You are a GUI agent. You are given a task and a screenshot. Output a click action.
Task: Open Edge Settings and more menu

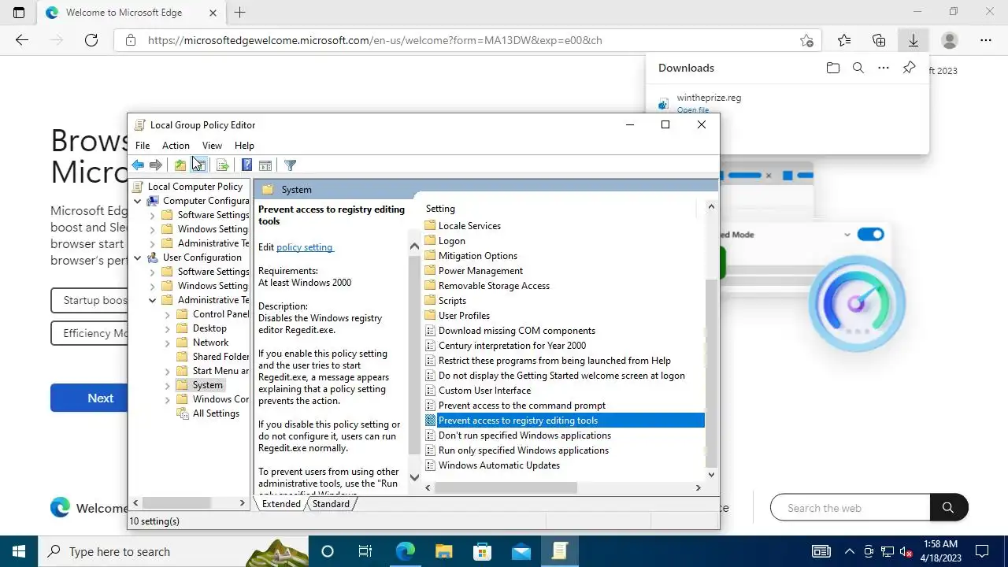click(x=986, y=40)
